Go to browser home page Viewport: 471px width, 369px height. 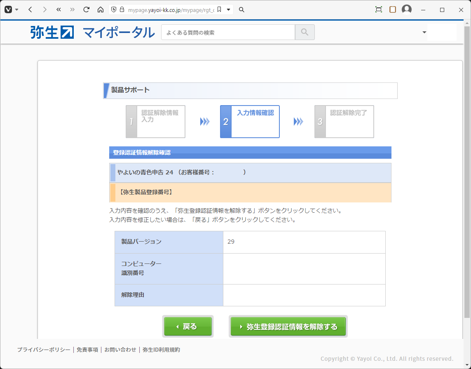tap(101, 9)
